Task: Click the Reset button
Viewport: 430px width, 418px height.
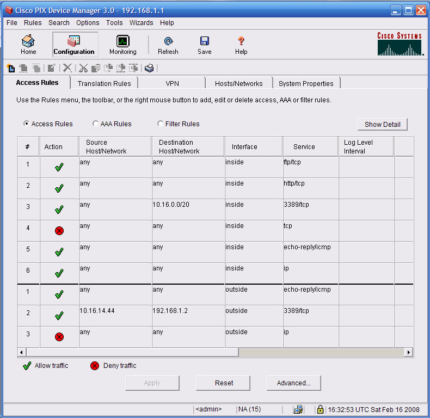Action: tap(224, 383)
